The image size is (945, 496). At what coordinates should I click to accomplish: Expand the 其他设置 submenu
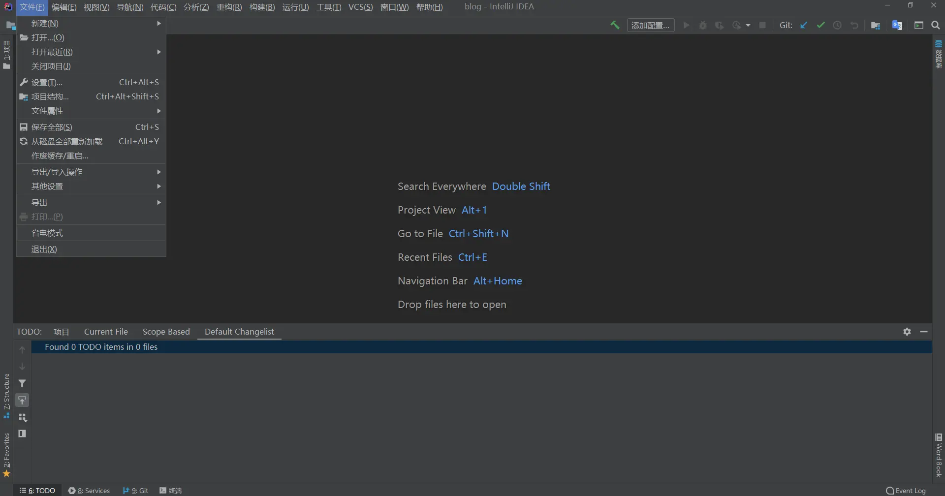(x=91, y=186)
